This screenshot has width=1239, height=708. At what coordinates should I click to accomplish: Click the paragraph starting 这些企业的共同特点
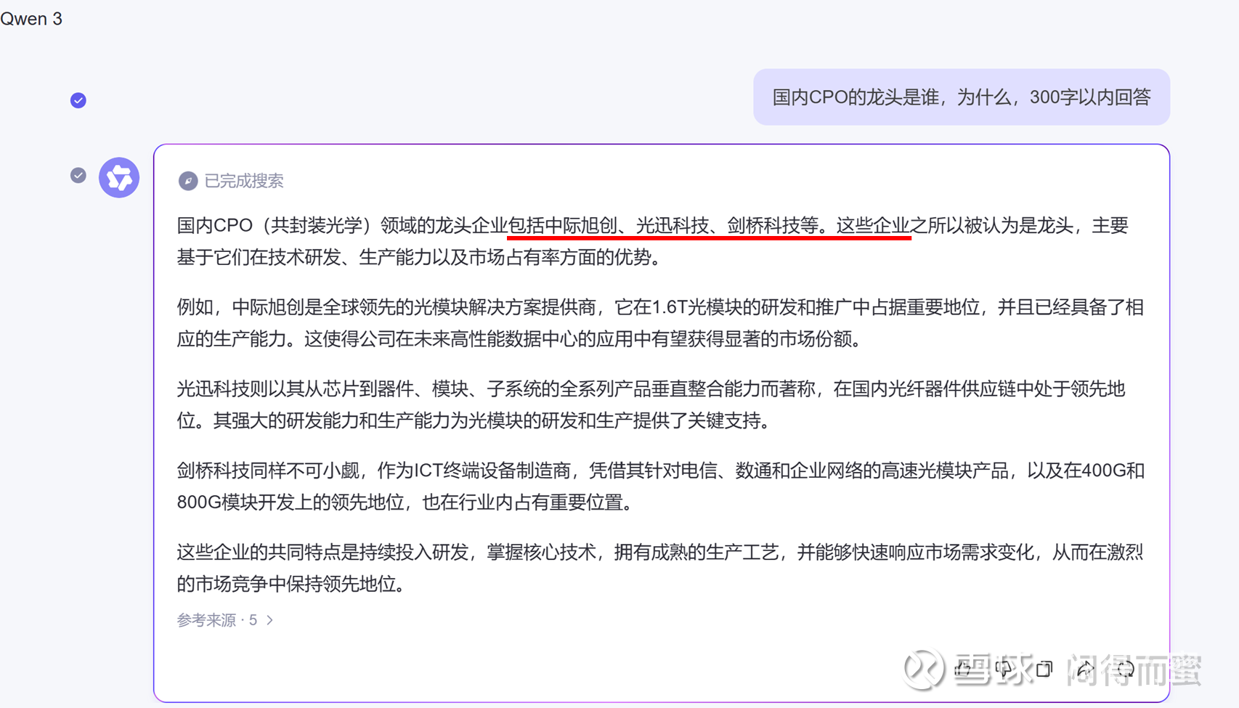pos(660,568)
